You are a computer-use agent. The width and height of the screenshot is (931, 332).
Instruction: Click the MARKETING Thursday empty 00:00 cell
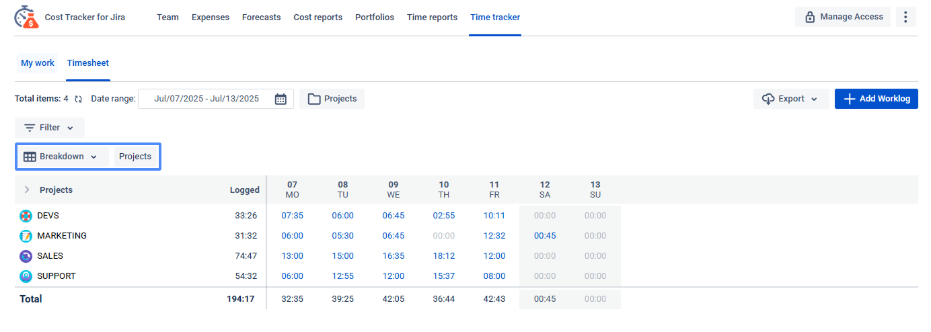coord(444,236)
